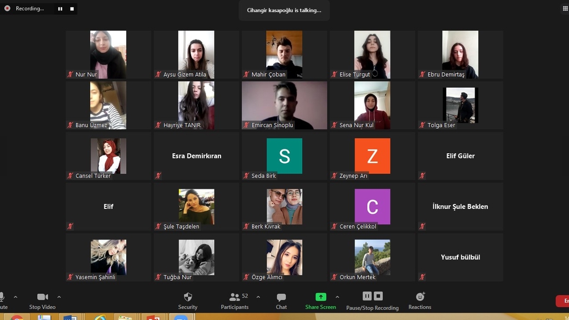Screen dimensions: 569x320
Task: Open the Word icon in the taskbar
Action: click(x=70, y=318)
